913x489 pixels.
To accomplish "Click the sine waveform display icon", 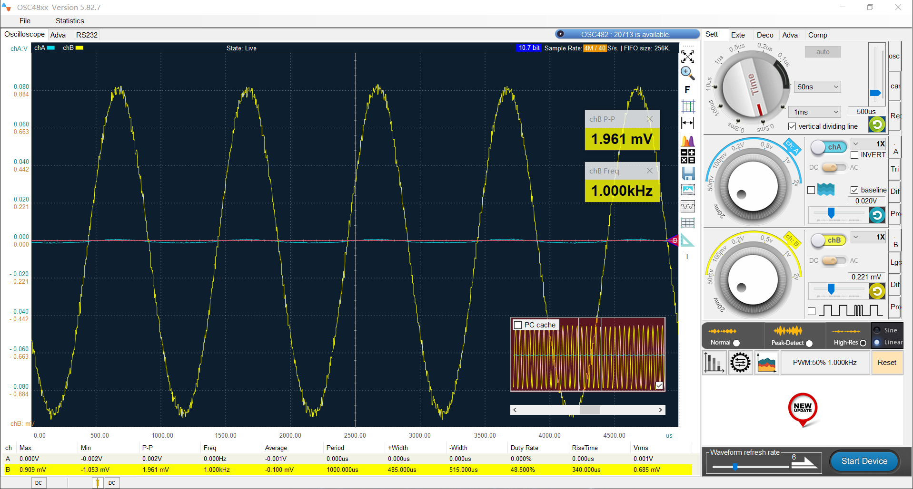I will point(688,206).
